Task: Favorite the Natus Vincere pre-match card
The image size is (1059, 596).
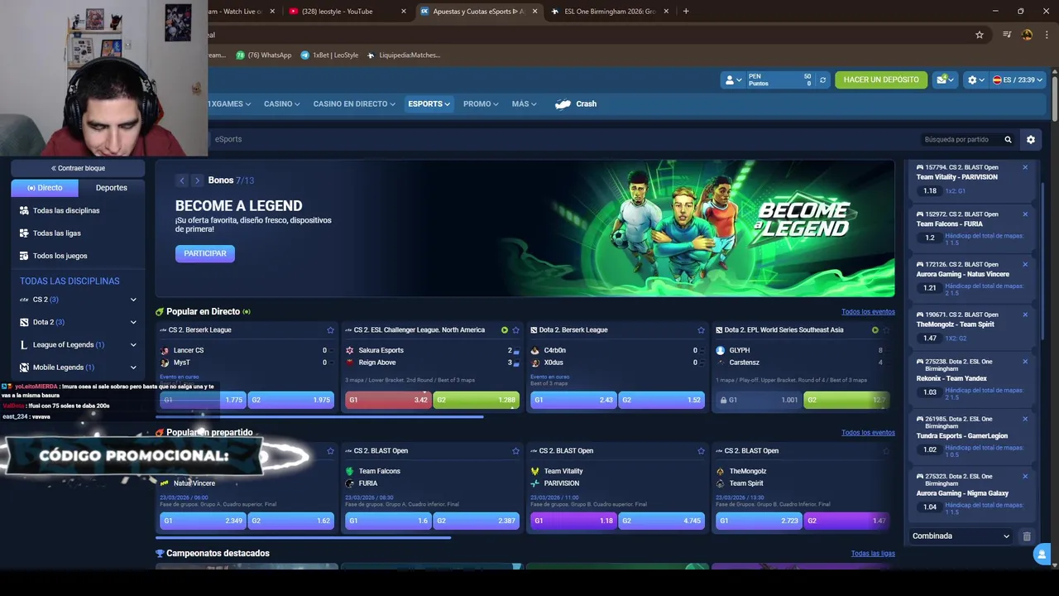Action: (x=330, y=451)
